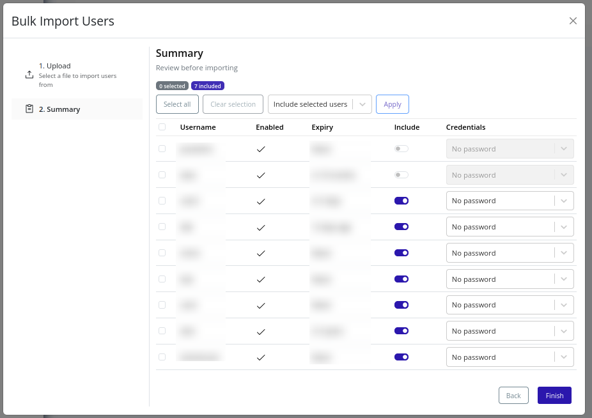Viewport: 592px width, 418px height.
Task: Check the last user row's checkbox
Action: click(162, 357)
